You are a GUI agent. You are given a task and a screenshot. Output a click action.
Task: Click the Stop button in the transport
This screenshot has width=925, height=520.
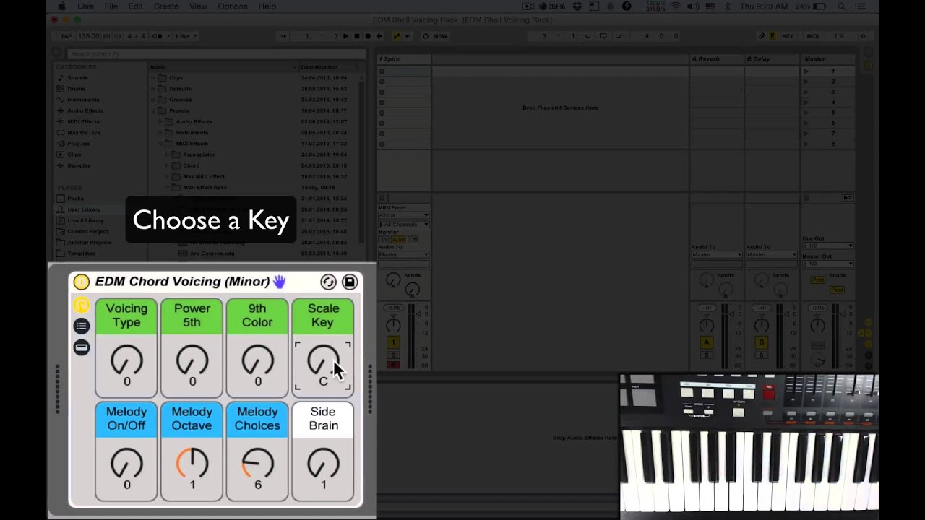pos(356,36)
